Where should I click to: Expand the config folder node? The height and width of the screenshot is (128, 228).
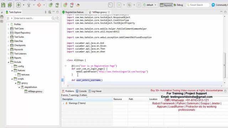(12, 66)
